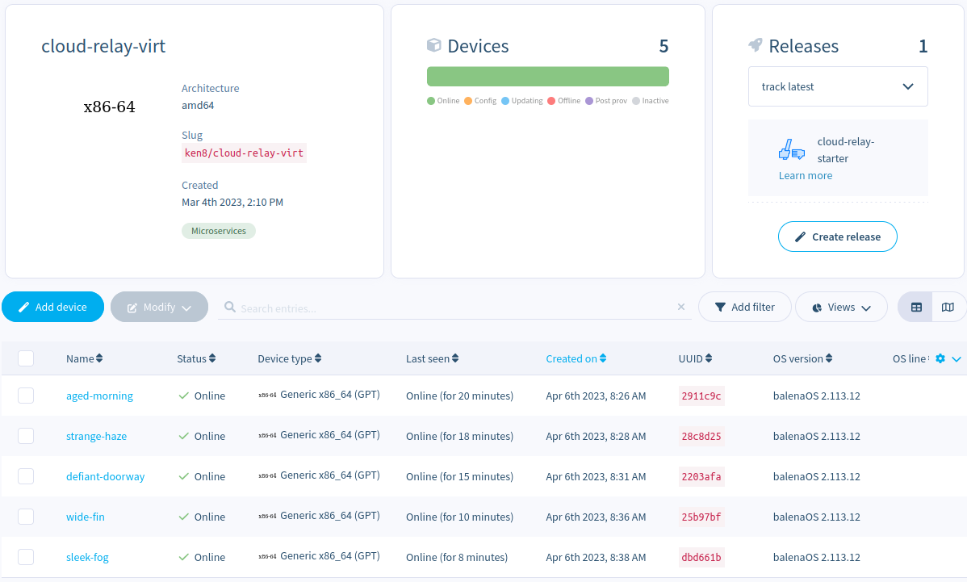Screen dimensions: 967x582
Task: Clear search with the X icon
Action: [680, 308]
